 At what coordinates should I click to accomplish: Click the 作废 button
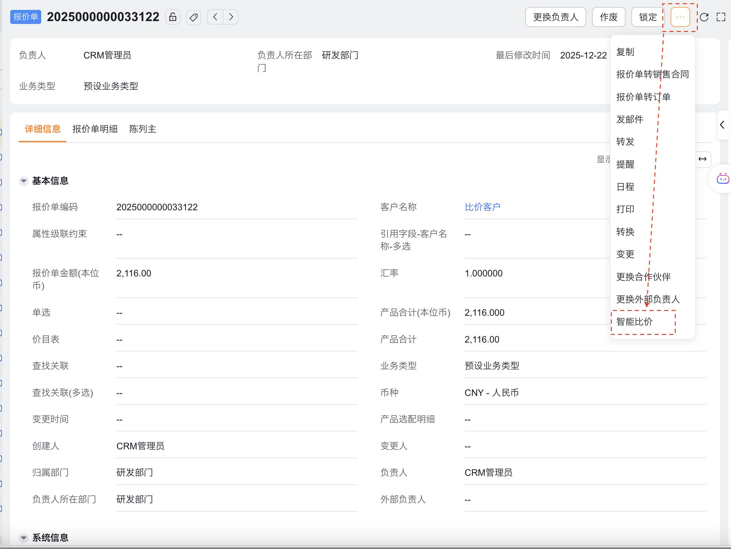[x=608, y=17]
